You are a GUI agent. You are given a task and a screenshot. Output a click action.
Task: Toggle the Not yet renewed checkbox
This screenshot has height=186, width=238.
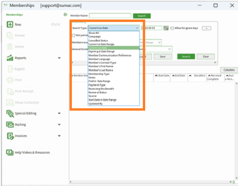point(73,35)
